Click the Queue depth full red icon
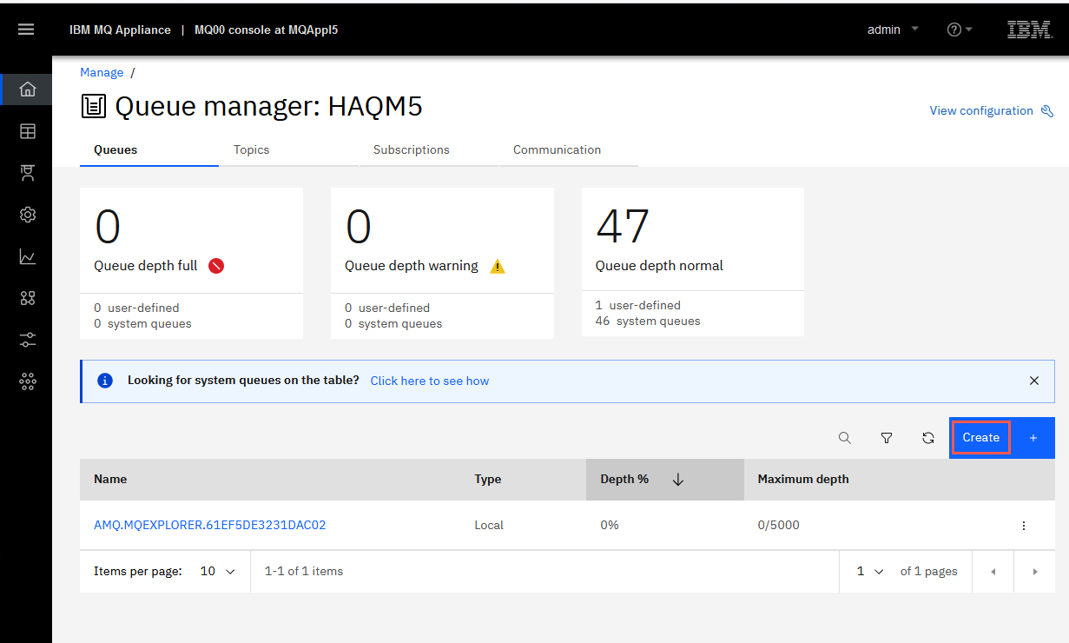The width and height of the screenshot is (1069, 643). [x=216, y=266]
